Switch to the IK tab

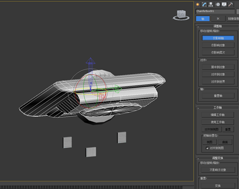click(218, 19)
